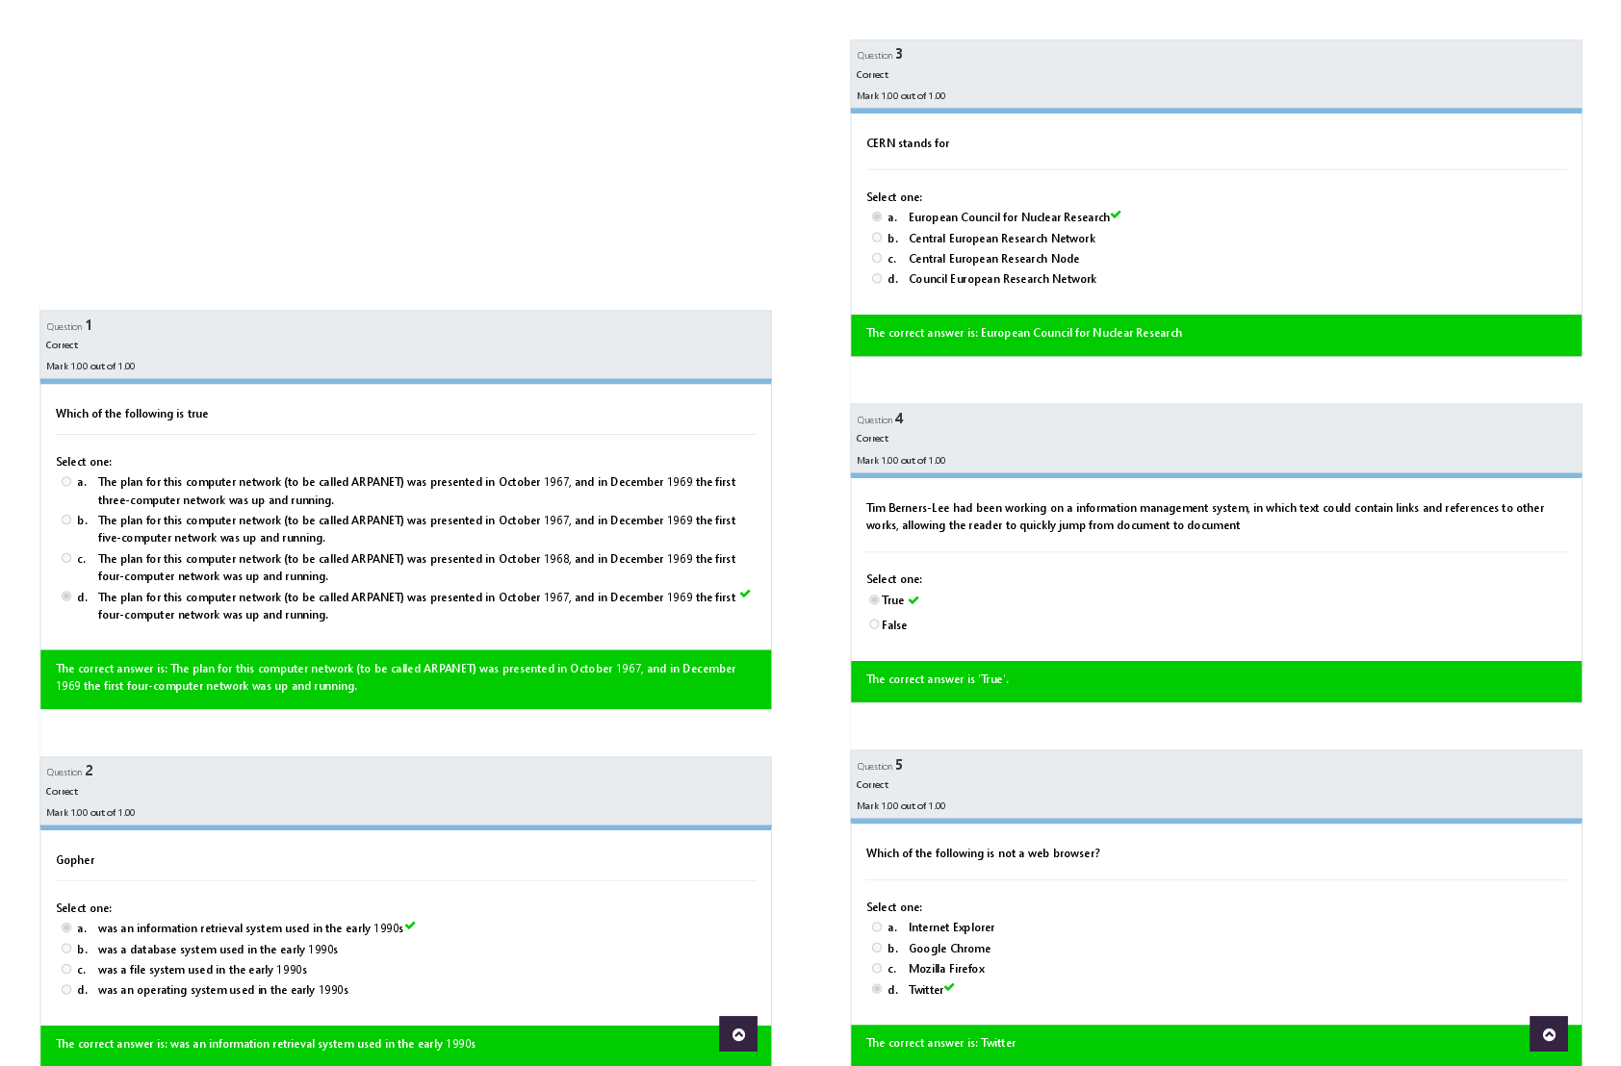
Task: Click the green checkmark beside Twitter answer
Action: coord(949,987)
